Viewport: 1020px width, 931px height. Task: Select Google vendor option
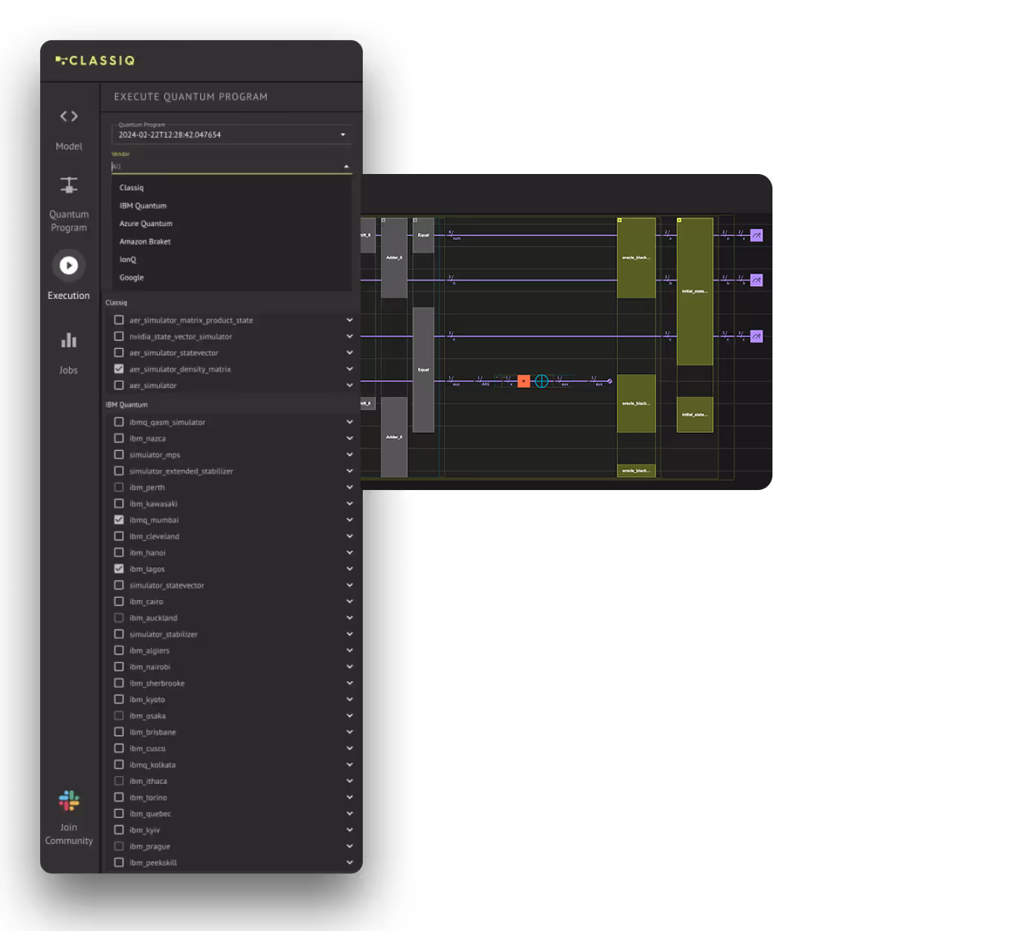point(231,277)
